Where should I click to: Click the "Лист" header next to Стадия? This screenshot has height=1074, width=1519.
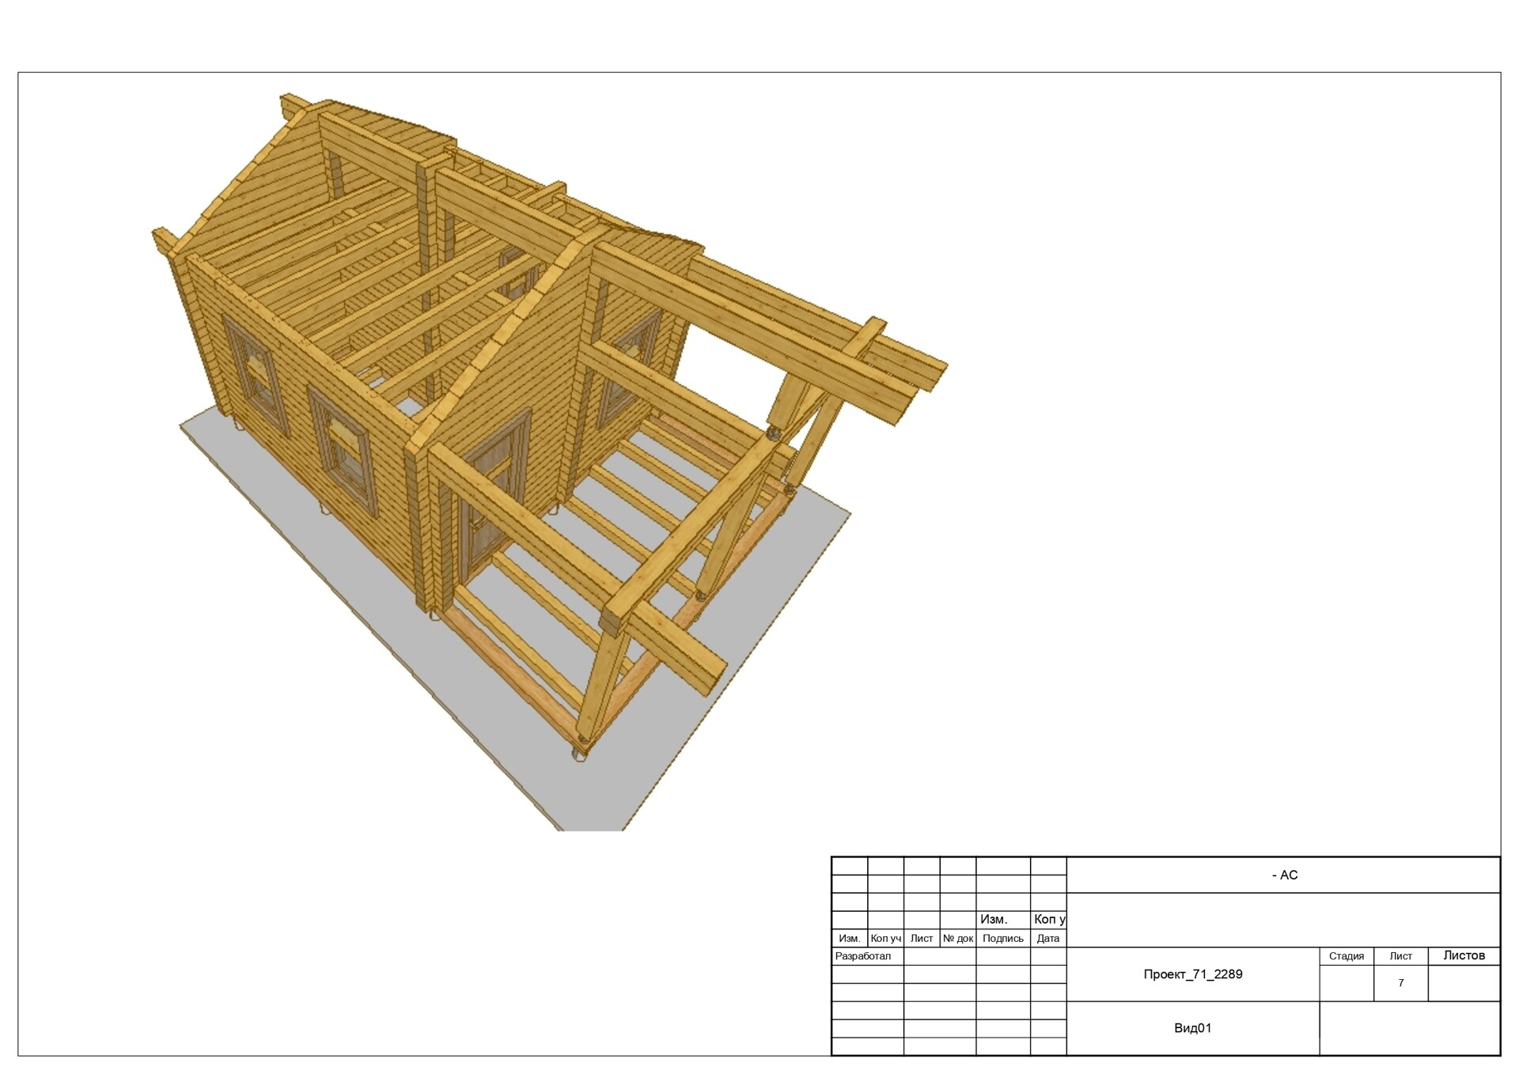click(x=1400, y=956)
